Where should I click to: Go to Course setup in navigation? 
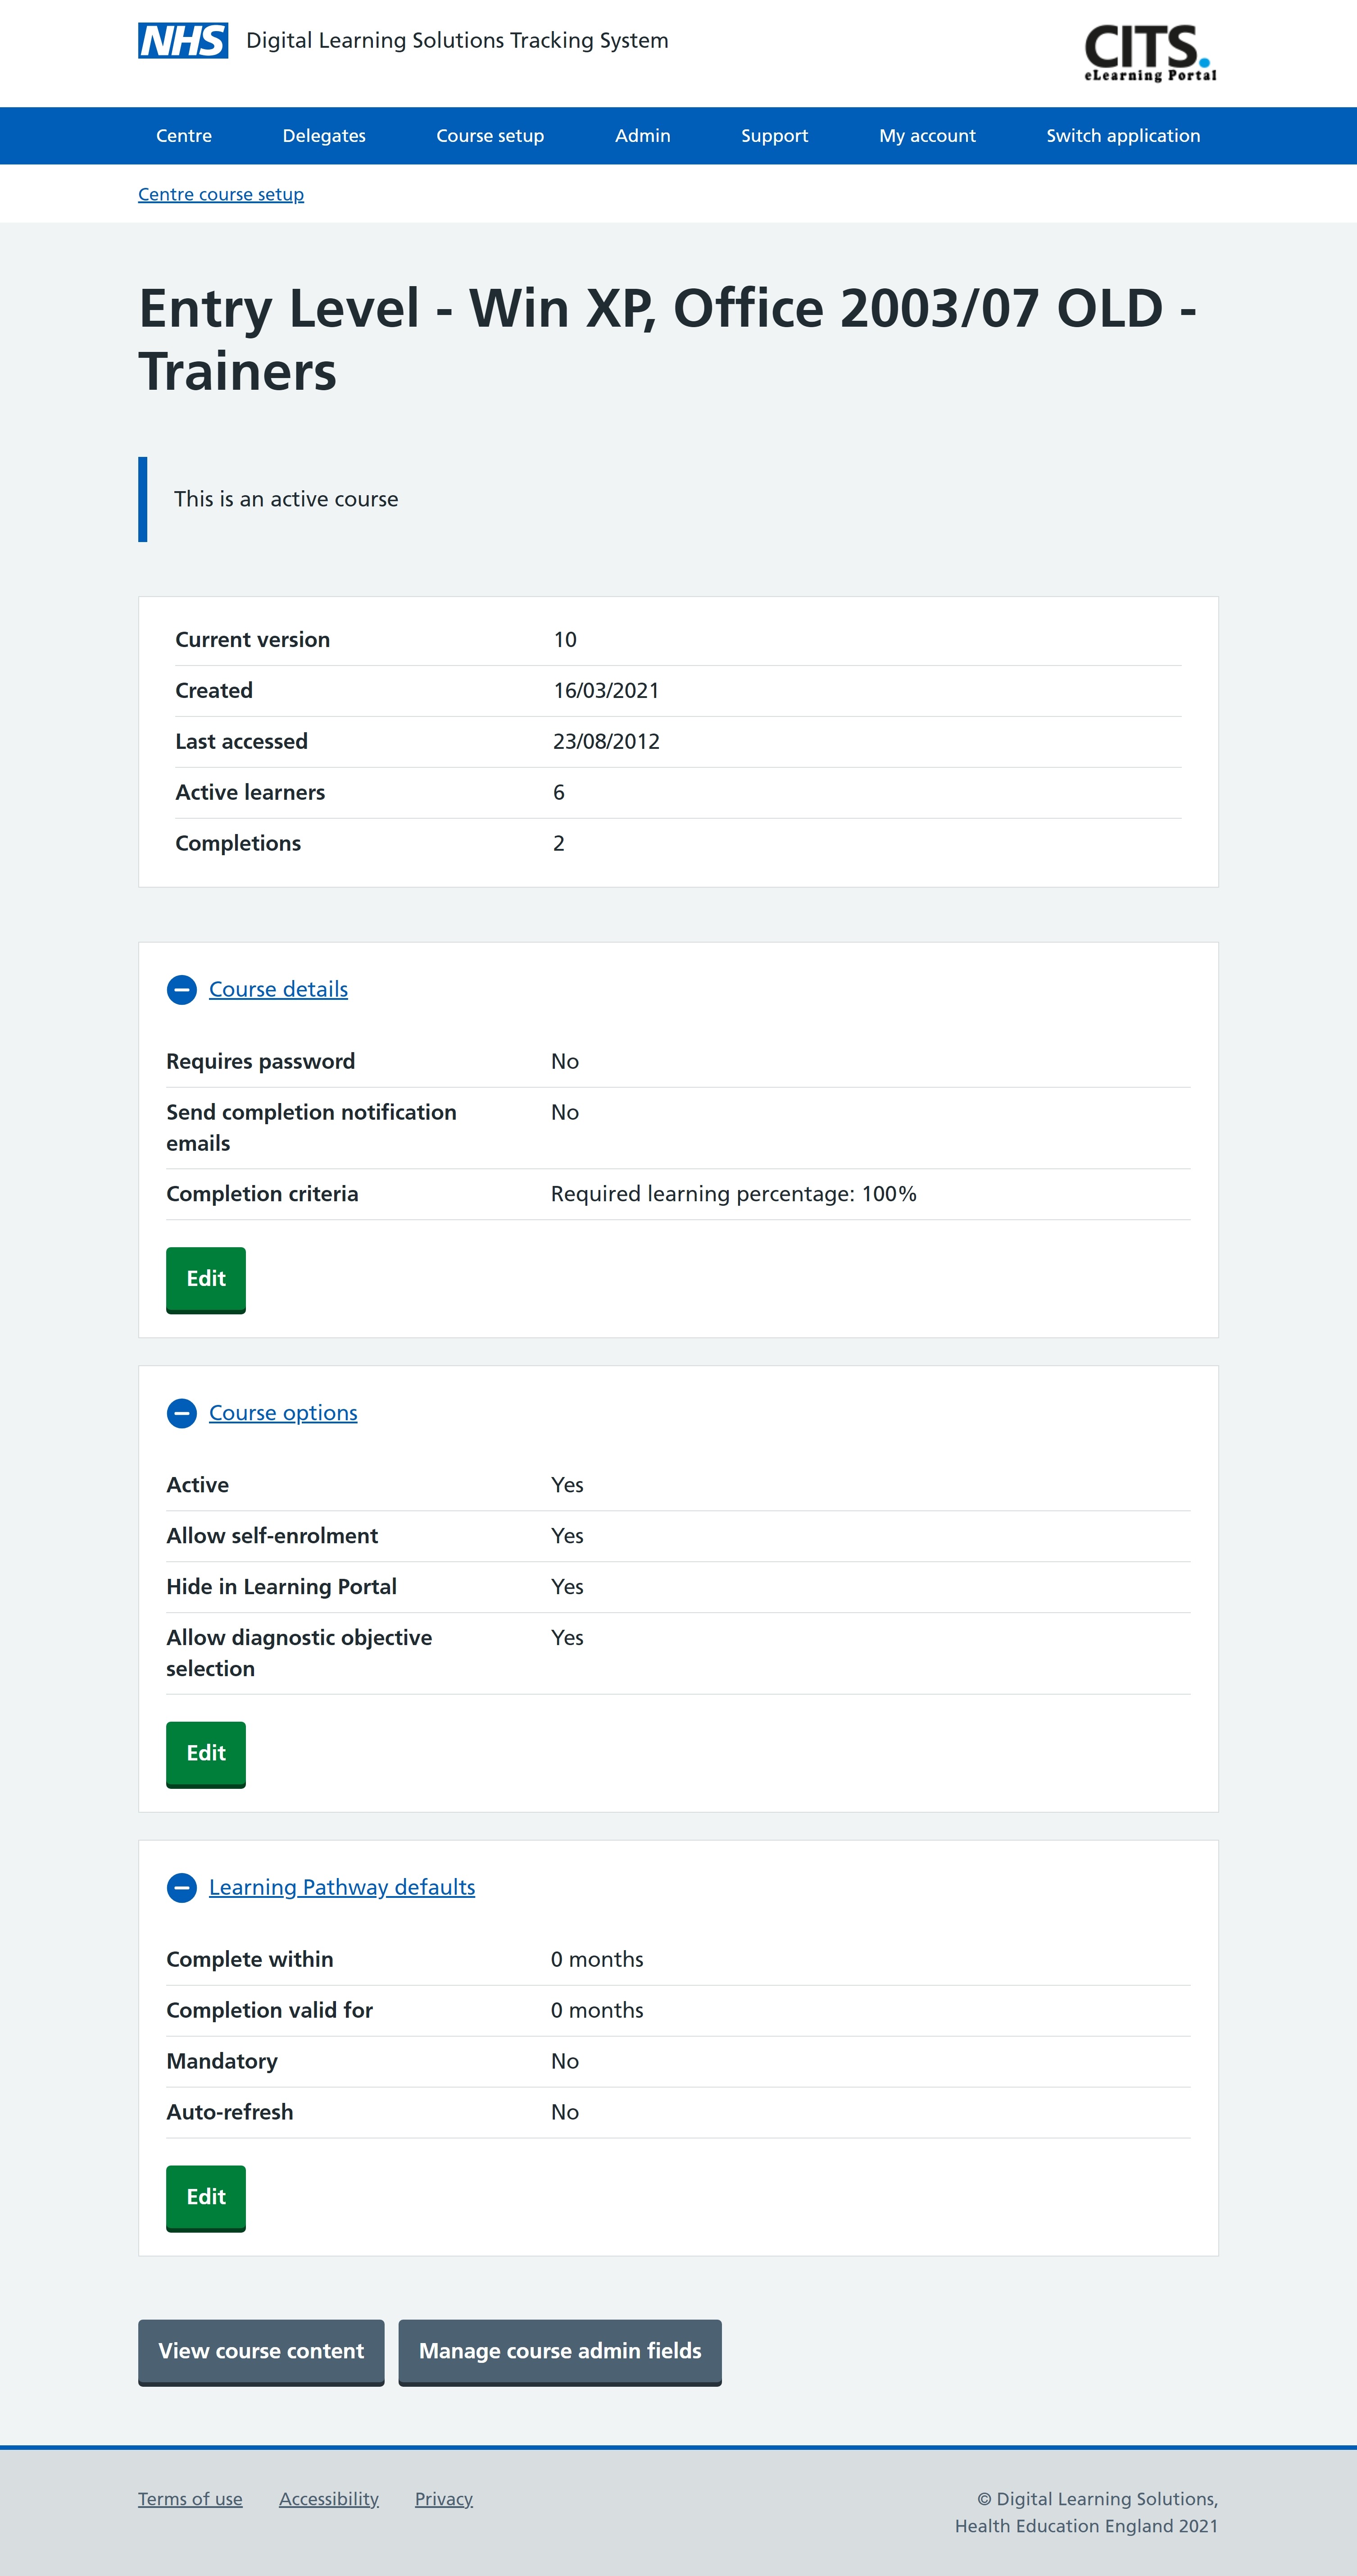[490, 136]
